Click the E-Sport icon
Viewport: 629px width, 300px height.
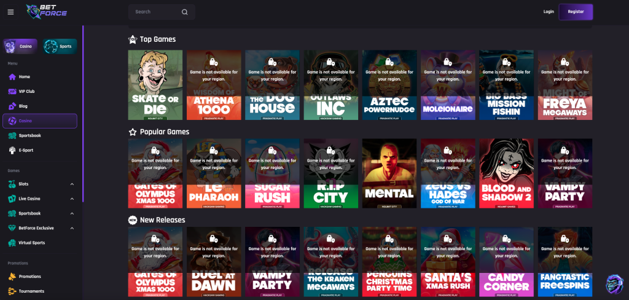(12, 150)
